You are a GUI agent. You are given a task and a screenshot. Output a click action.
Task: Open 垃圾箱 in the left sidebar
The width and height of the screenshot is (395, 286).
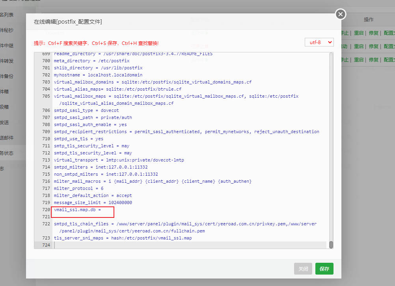tap(4, 107)
